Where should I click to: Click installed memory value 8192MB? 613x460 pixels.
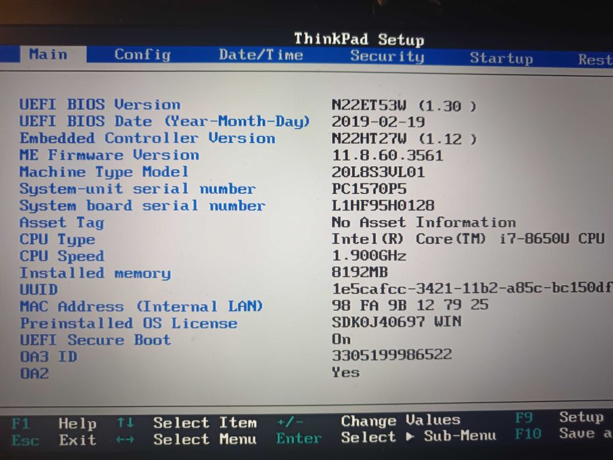click(x=359, y=272)
